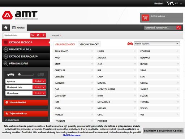This screenshot has width=185, height=139.
Task: Click the Přihlášení login link
Action: 158,4
